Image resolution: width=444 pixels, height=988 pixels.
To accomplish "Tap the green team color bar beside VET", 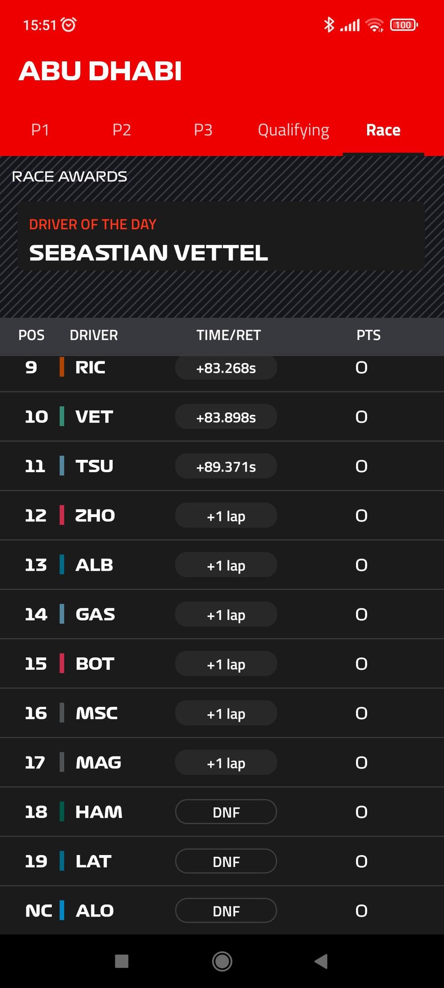I will click(62, 417).
